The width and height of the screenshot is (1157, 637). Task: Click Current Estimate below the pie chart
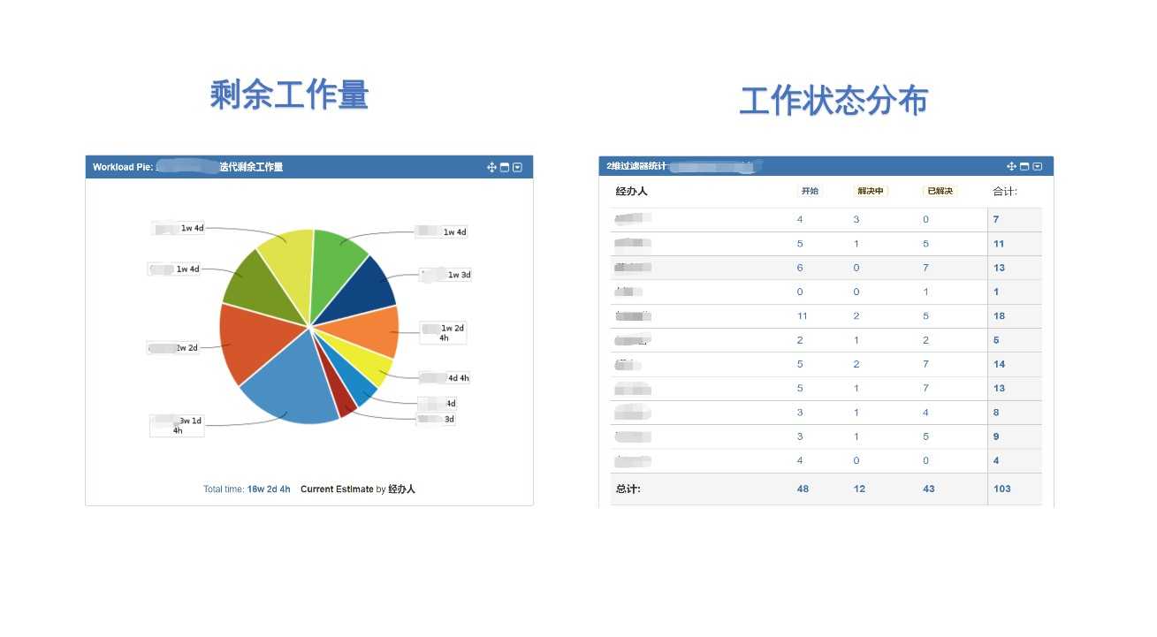click(337, 489)
